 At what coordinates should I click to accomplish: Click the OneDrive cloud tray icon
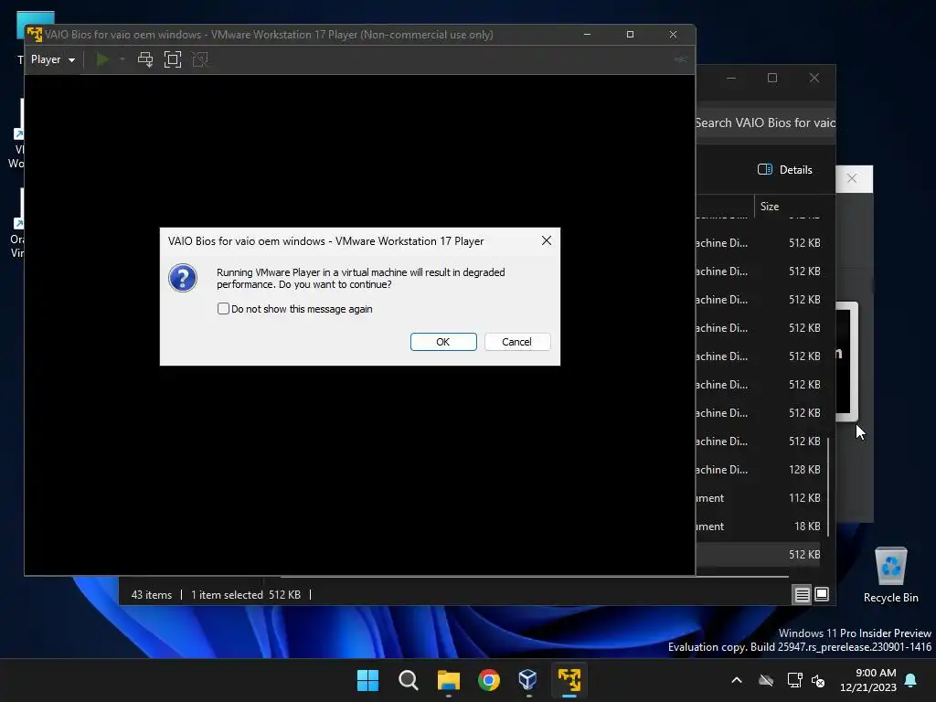[766, 680]
